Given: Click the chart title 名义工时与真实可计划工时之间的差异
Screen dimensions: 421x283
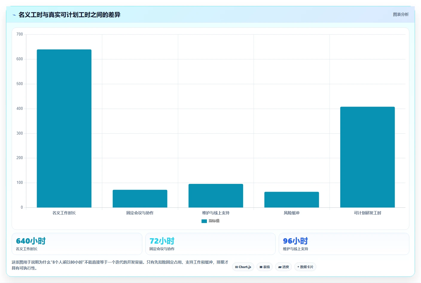Looking at the screenshot, I should [69, 15].
